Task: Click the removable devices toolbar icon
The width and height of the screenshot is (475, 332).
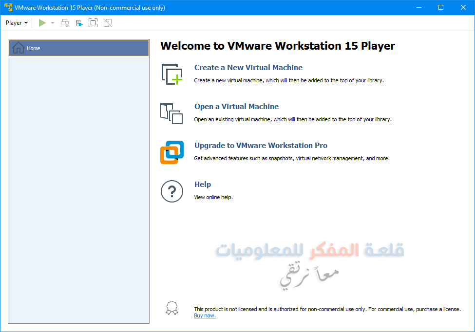Action: (x=79, y=23)
